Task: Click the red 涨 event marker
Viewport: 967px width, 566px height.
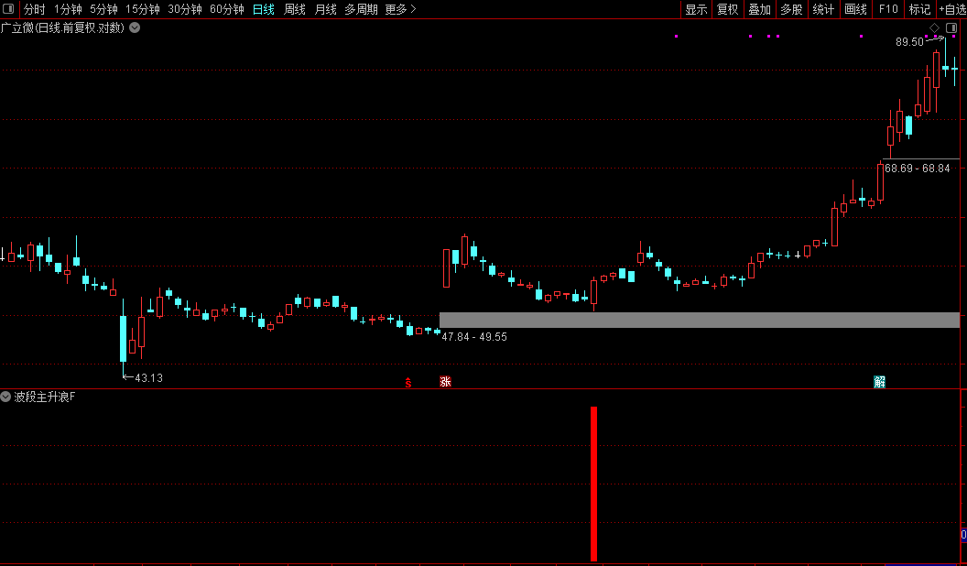Action: click(445, 382)
